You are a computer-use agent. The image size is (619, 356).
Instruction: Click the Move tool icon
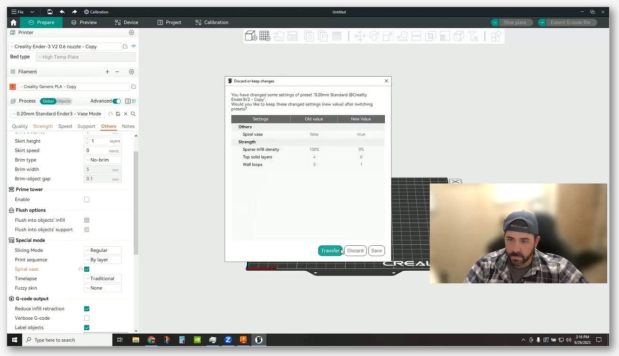coord(360,36)
